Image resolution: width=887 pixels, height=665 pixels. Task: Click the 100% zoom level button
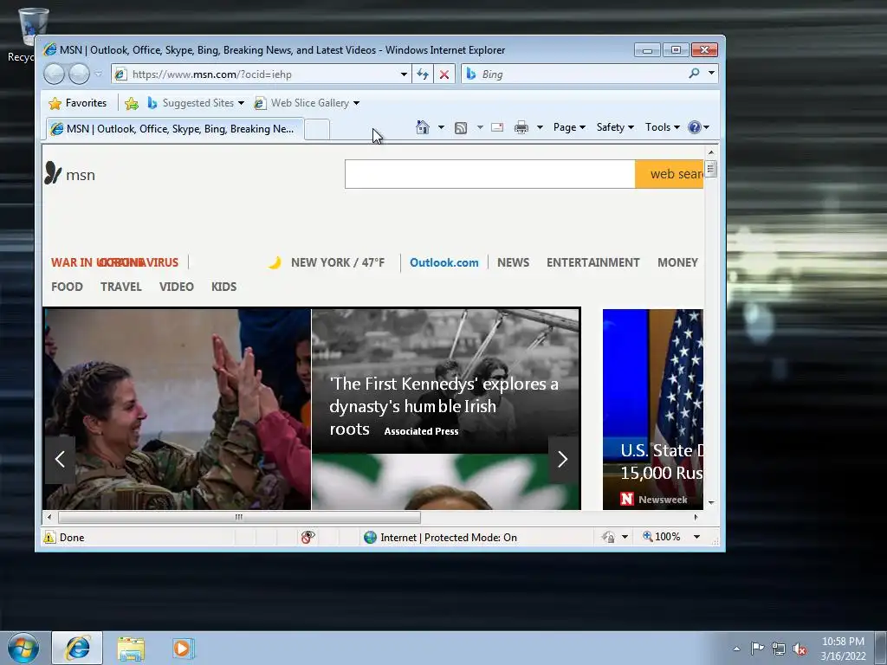[661, 537]
